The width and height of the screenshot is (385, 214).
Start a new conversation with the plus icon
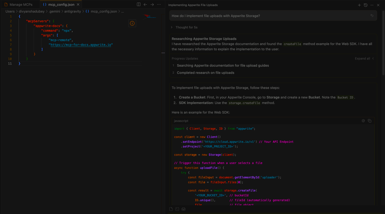[359, 5]
